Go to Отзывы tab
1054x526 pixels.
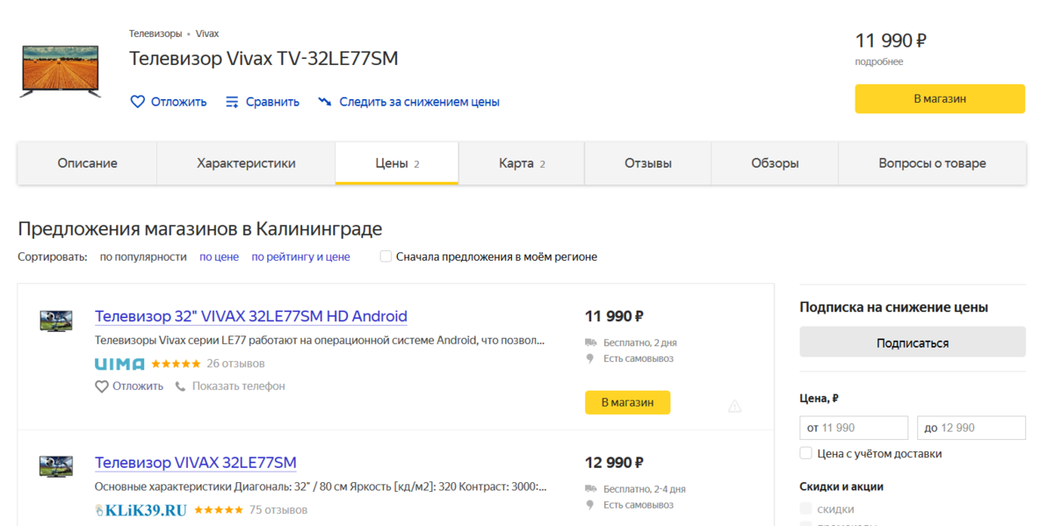tap(648, 163)
